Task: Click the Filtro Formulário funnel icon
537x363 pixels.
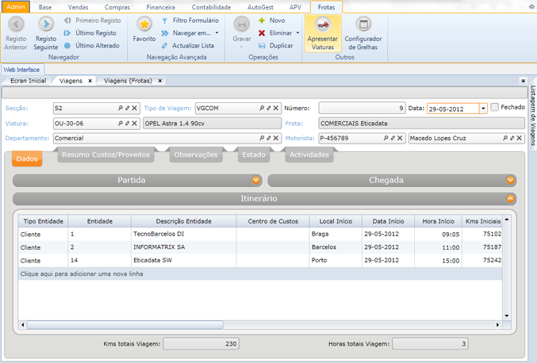Action: [165, 20]
